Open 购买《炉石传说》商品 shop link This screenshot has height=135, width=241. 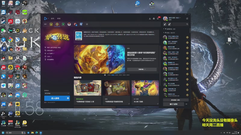click(52, 47)
